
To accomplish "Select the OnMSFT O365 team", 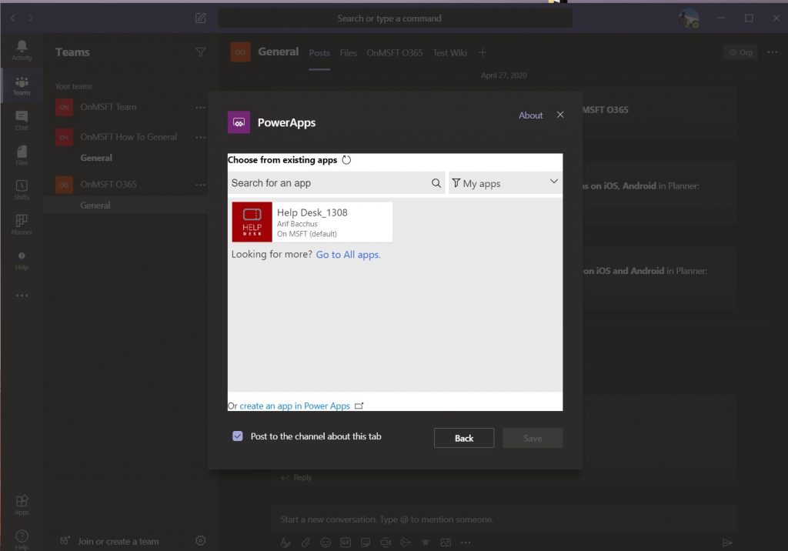I will 108,185.
